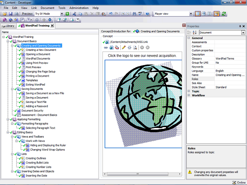Click the Open folder toolbar icon
247x185 pixels.
(x=5, y=14)
